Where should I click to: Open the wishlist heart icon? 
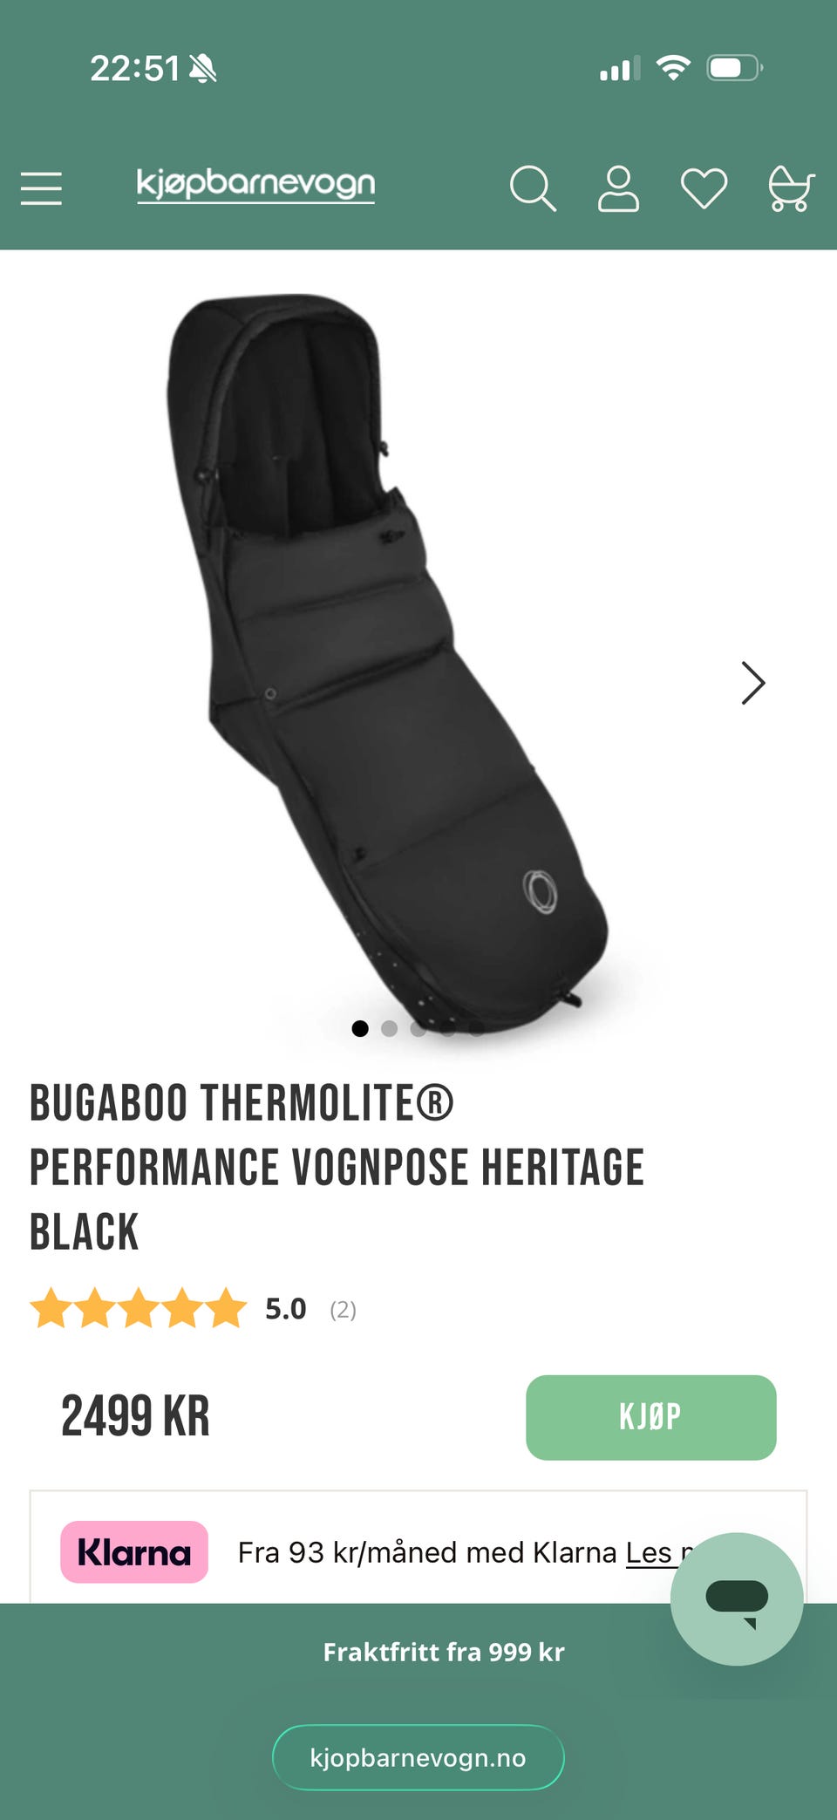[x=704, y=187]
